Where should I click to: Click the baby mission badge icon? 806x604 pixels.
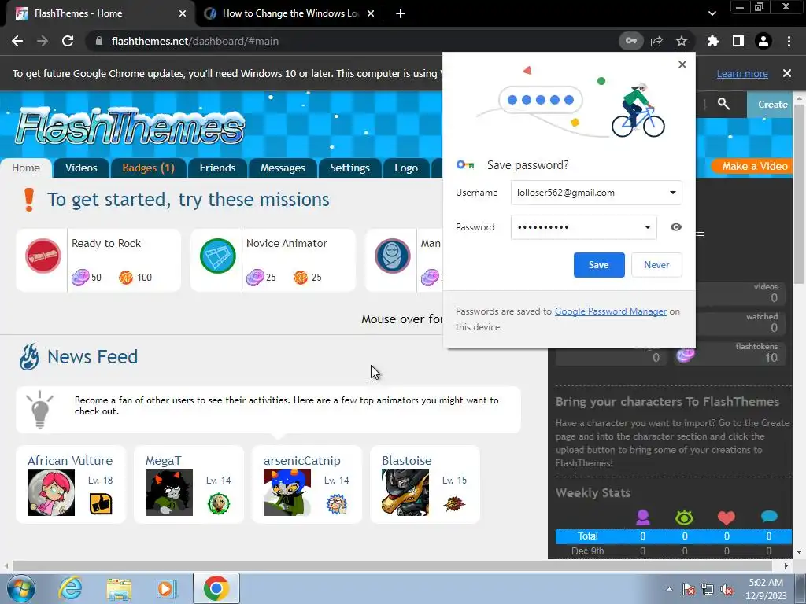[392, 256]
